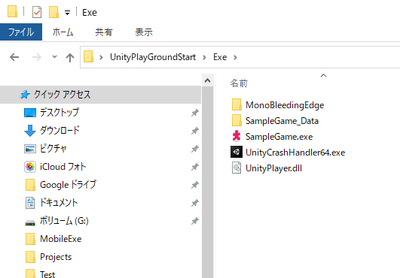Click the pin icon next to iCloud フォト
Viewport: 400px width, 278px height.
tap(195, 167)
